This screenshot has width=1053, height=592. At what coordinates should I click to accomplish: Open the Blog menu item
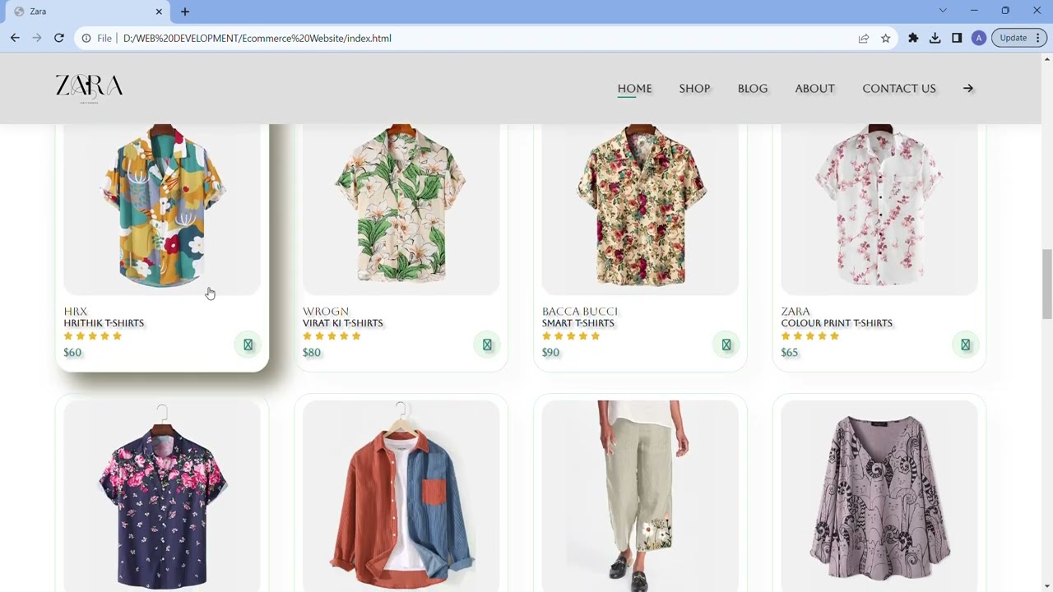[x=753, y=88]
